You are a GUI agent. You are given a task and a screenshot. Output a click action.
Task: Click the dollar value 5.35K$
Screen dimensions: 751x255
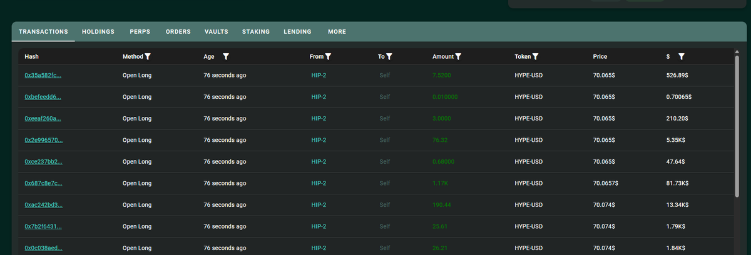pyautogui.click(x=677, y=140)
